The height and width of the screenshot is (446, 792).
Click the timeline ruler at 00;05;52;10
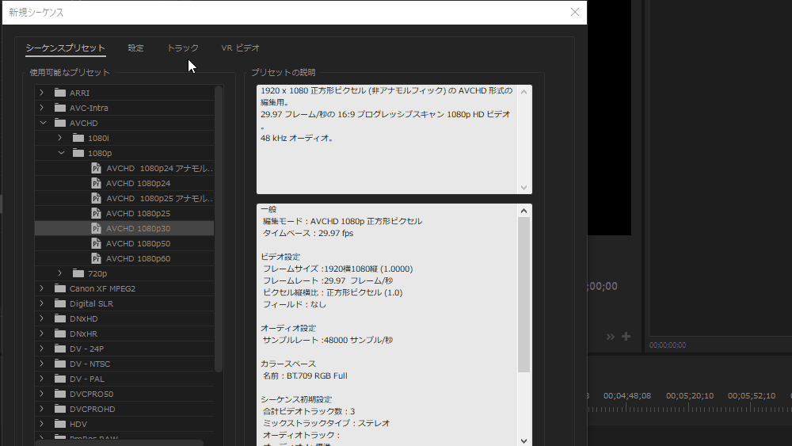pyautogui.click(x=751, y=396)
